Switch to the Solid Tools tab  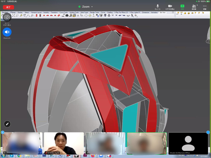click(x=84, y=13)
